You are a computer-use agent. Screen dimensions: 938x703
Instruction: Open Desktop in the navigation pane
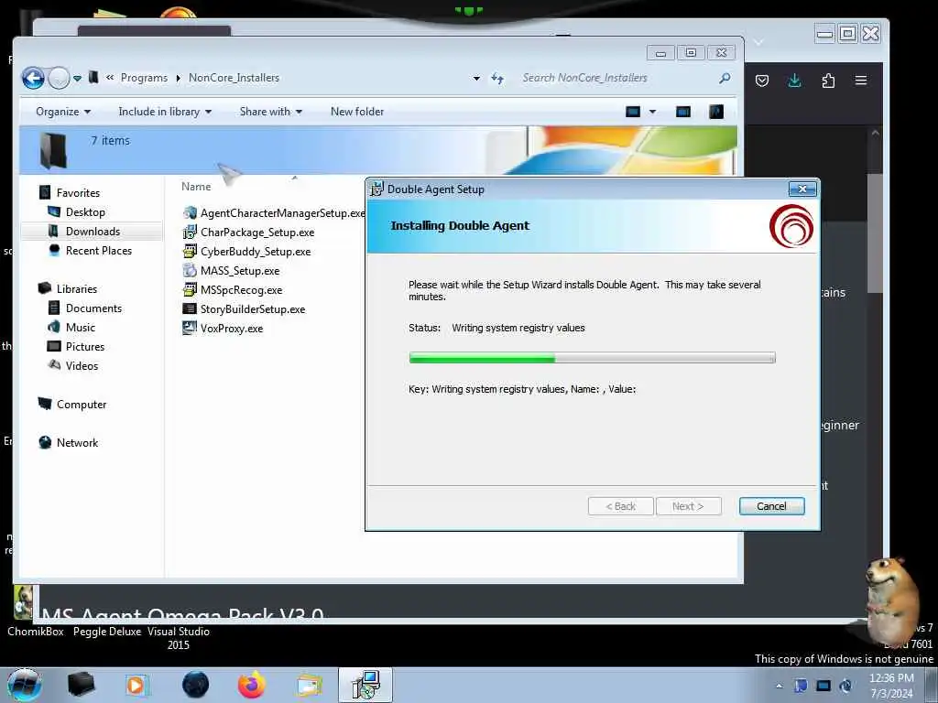(x=85, y=212)
